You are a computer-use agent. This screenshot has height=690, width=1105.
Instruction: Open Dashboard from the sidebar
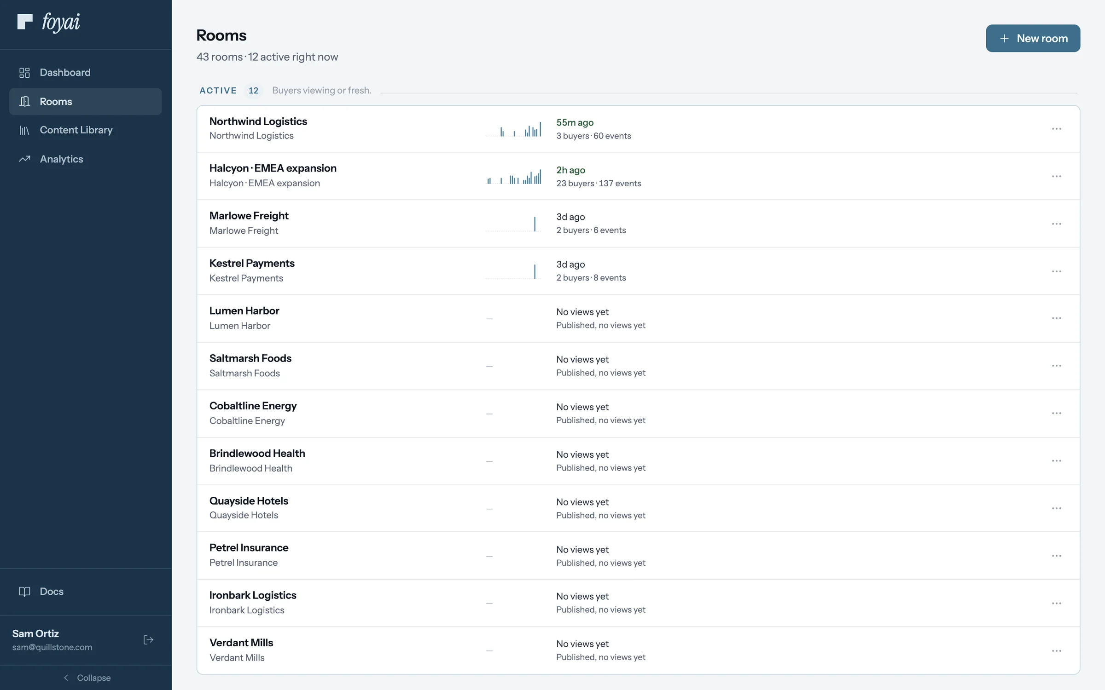[85, 72]
